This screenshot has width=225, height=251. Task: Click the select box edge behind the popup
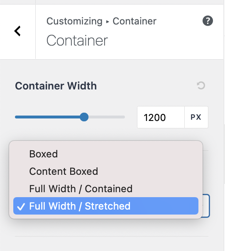point(207,206)
